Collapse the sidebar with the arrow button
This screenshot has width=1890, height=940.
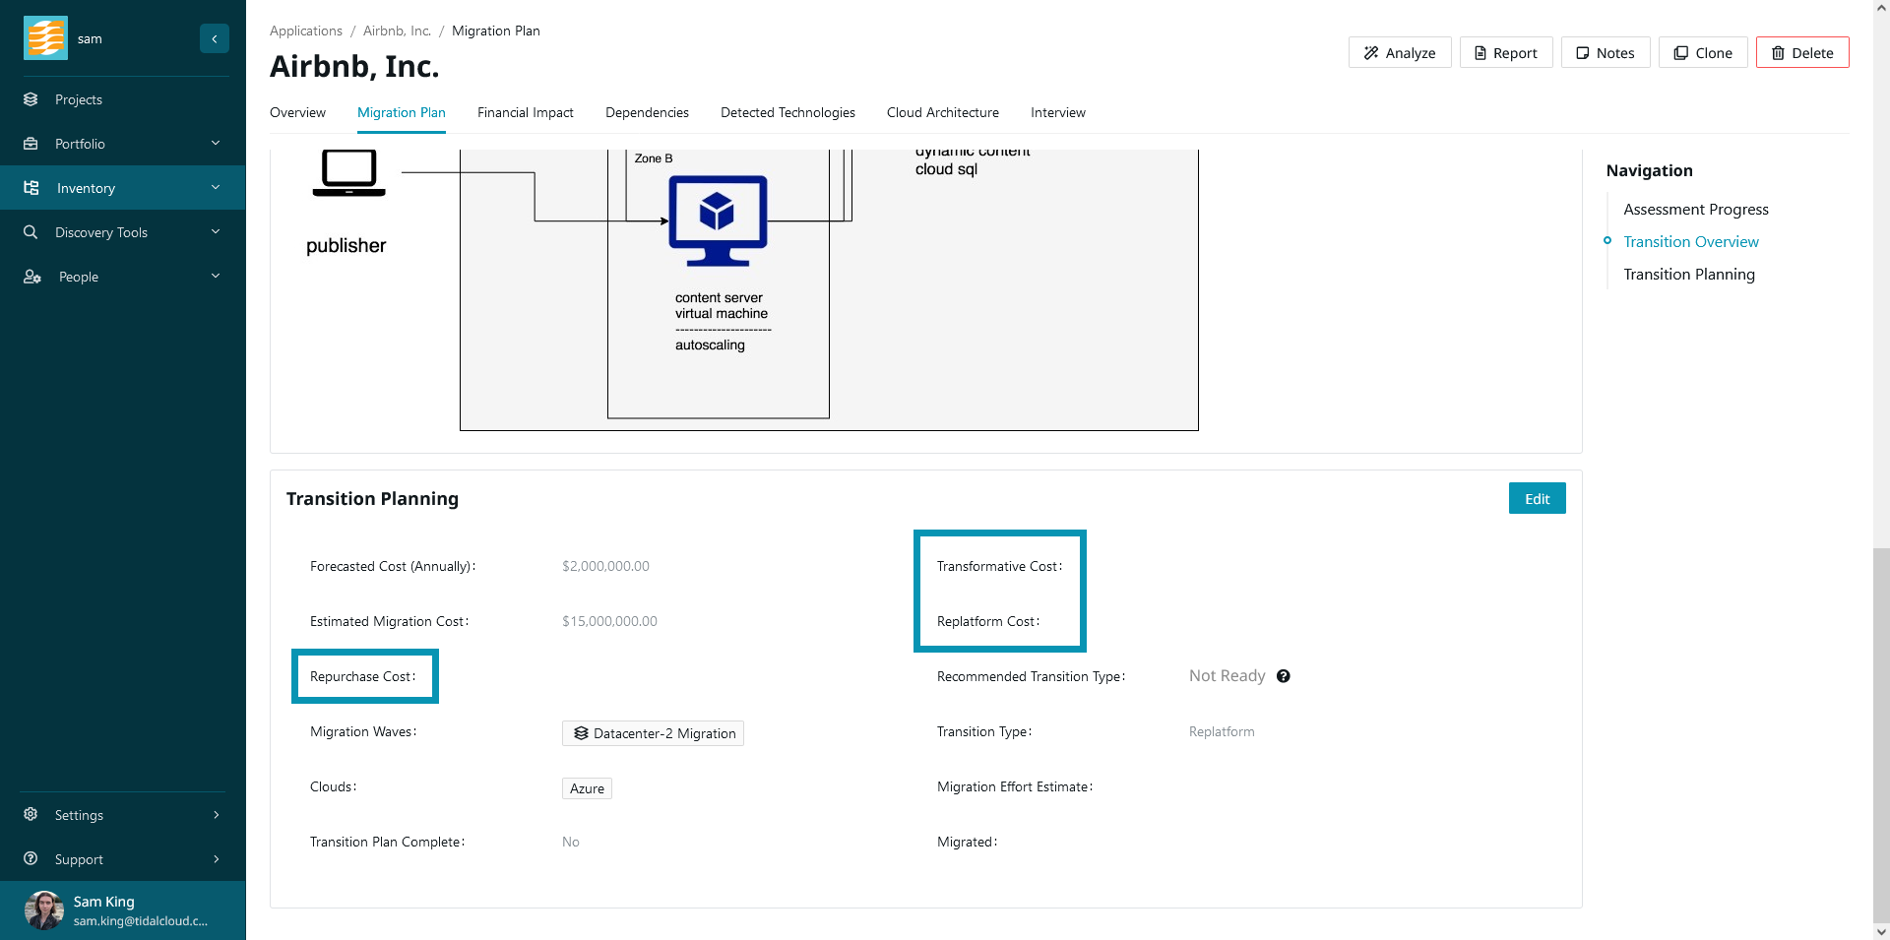214,38
